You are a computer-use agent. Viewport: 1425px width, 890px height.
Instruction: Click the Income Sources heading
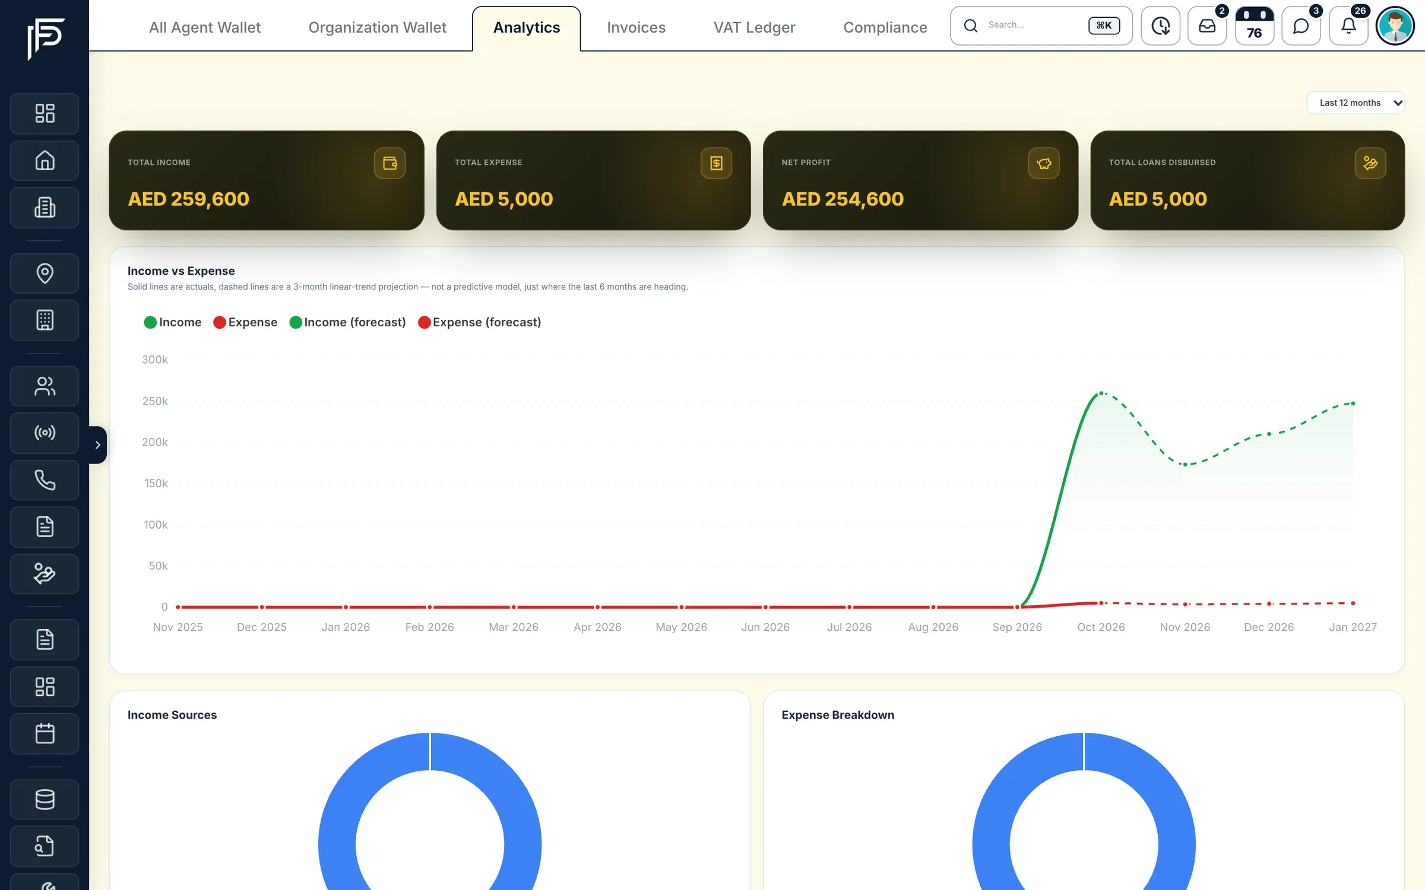pos(172,715)
